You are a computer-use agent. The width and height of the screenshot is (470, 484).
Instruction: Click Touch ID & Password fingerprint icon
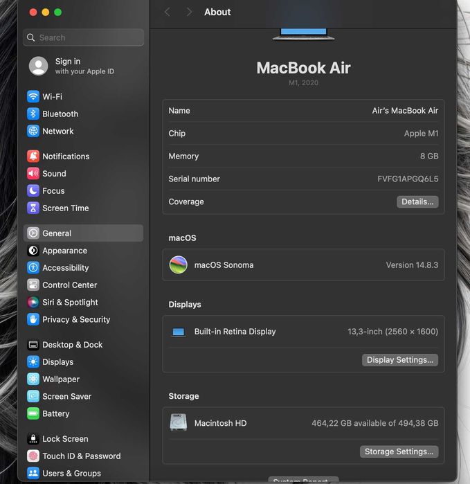coord(33,456)
